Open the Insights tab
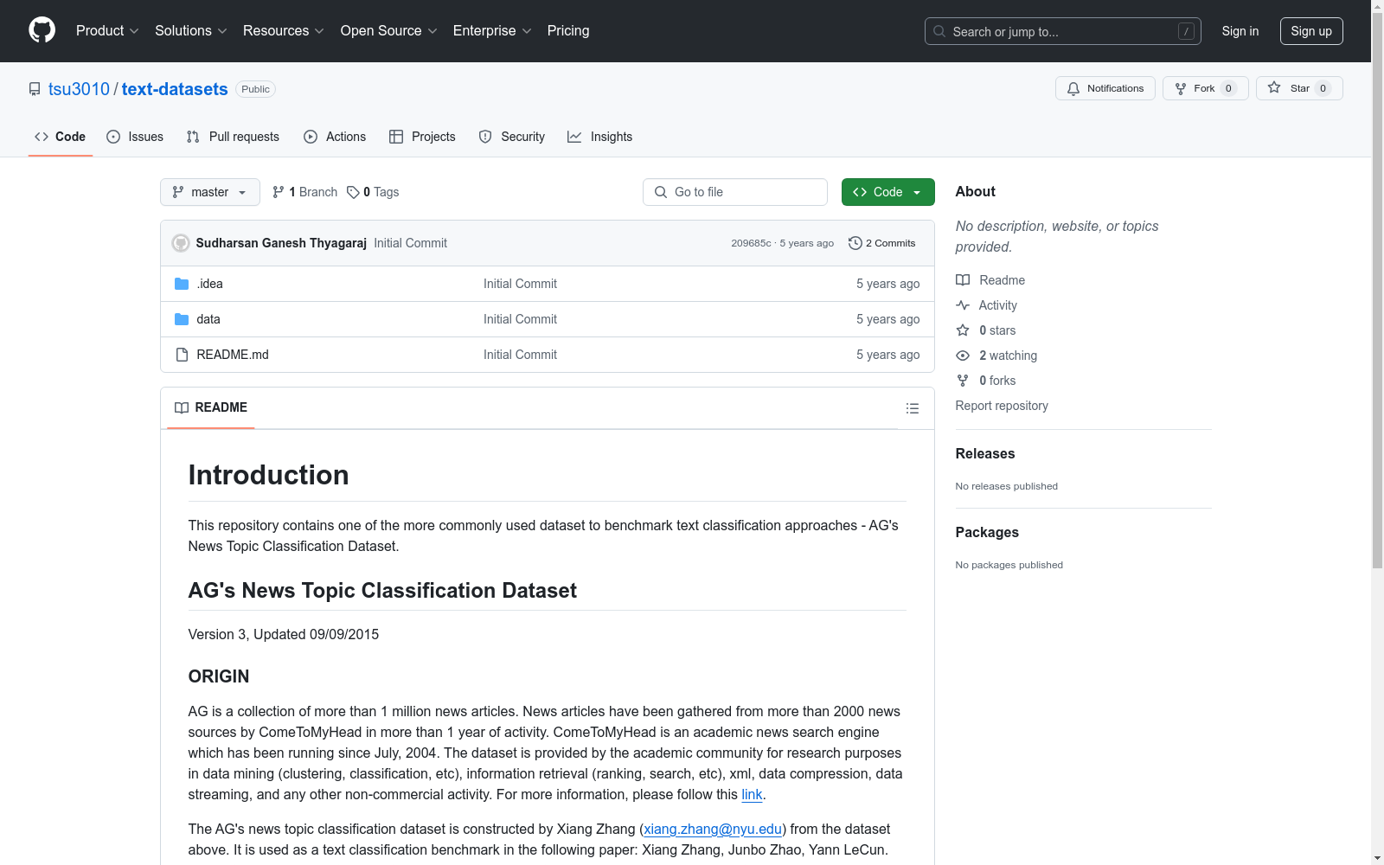Screen dimensions: 1384x865 pos(600,137)
